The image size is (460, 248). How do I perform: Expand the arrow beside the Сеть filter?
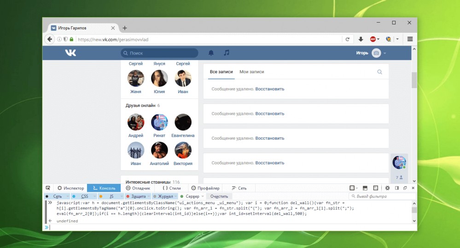click(68, 196)
